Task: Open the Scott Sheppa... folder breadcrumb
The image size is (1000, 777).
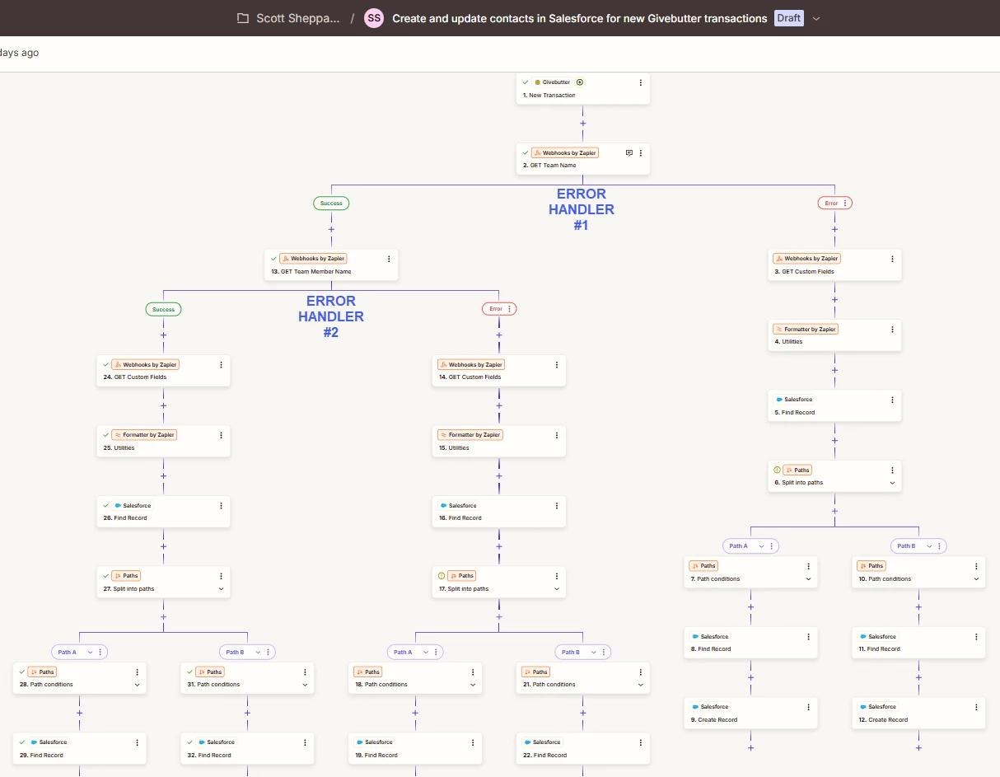Action: click(297, 18)
